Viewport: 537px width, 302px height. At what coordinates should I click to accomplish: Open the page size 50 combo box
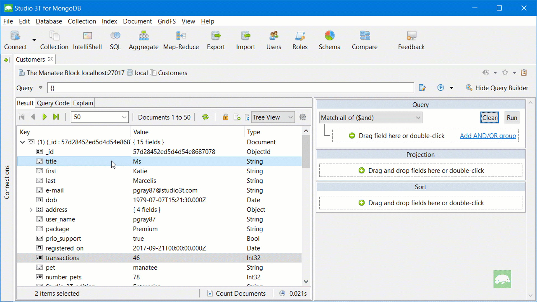(100, 117)
